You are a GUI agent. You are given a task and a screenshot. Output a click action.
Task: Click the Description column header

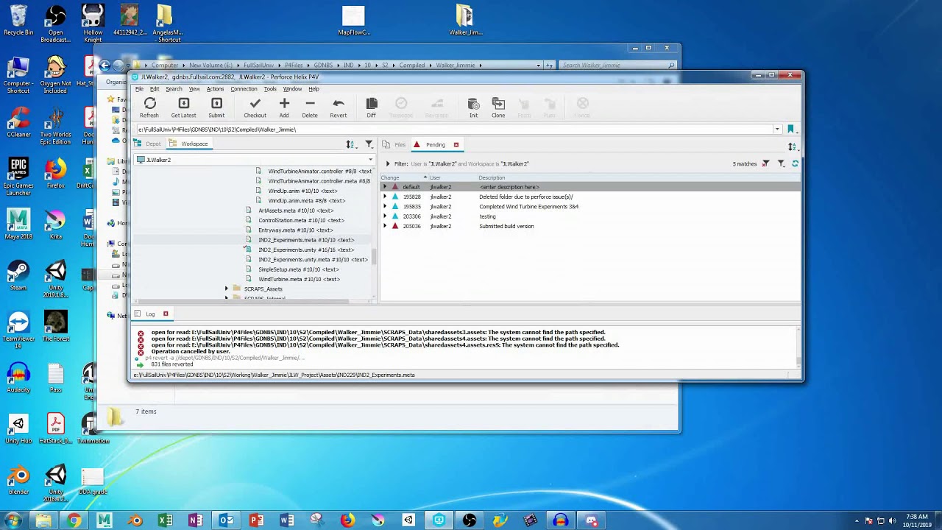[x=639, y=177]
